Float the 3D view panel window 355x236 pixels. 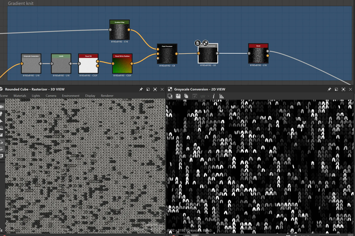click(x=148, y=89)
